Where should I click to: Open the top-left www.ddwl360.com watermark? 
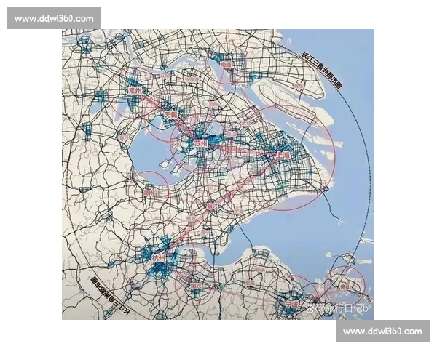pos(55,17)
